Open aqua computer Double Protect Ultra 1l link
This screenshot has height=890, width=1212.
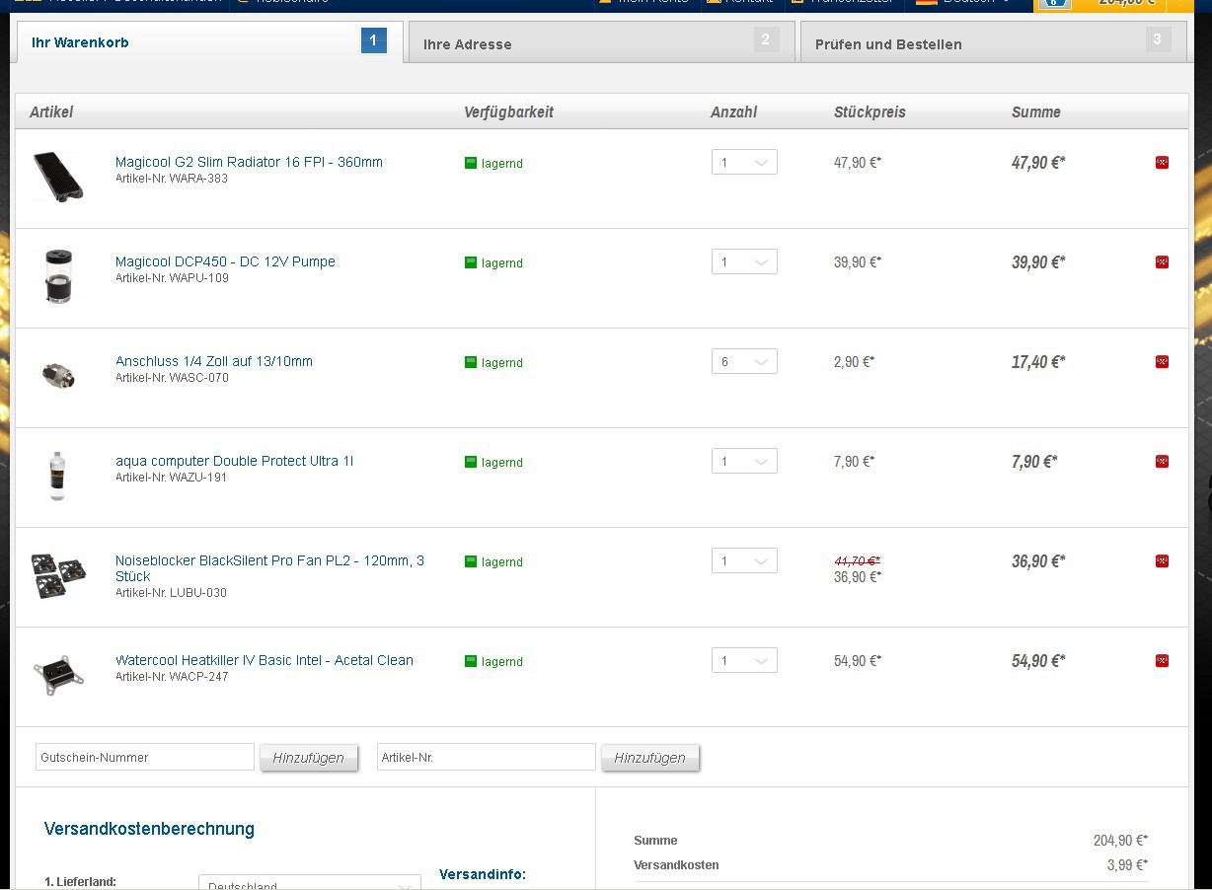click(x=234, y=461)
